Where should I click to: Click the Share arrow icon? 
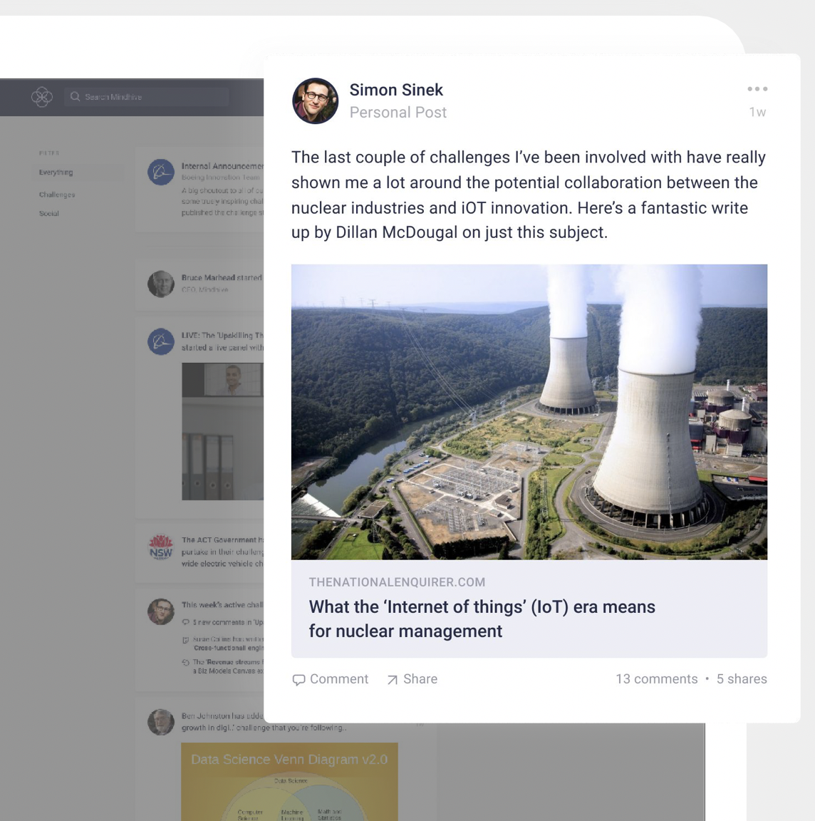(392, 680)
